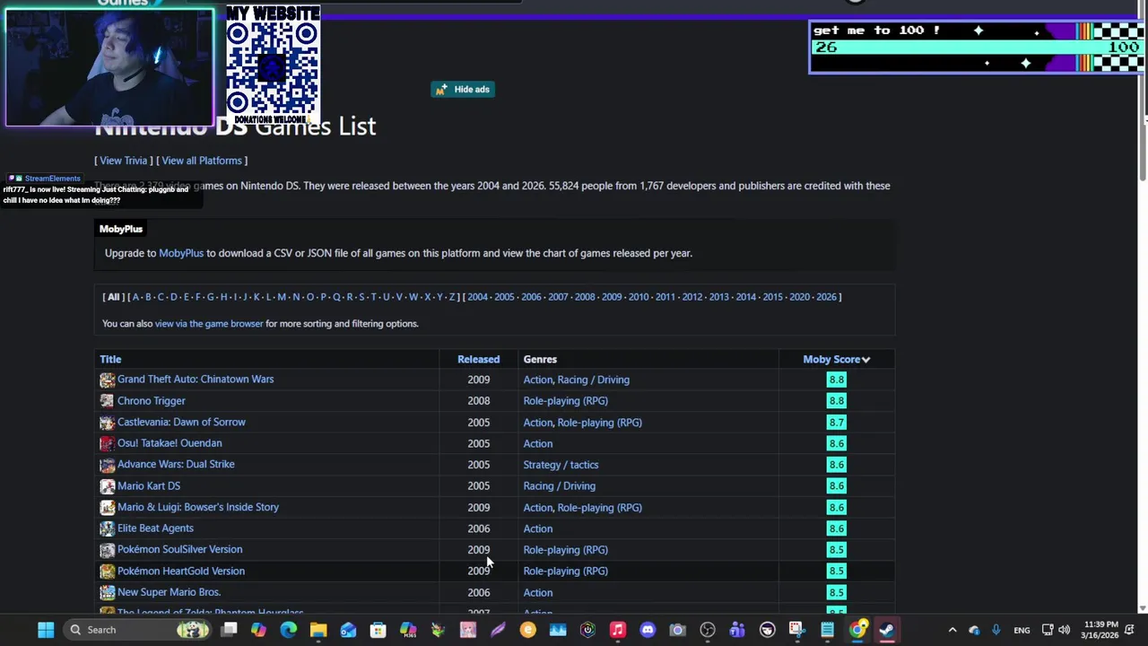Image resolution: width=1148 pixels, height=646 pixels.
Task: Switch to OBS Studio in the taskbar
Action: coord(707,630)
